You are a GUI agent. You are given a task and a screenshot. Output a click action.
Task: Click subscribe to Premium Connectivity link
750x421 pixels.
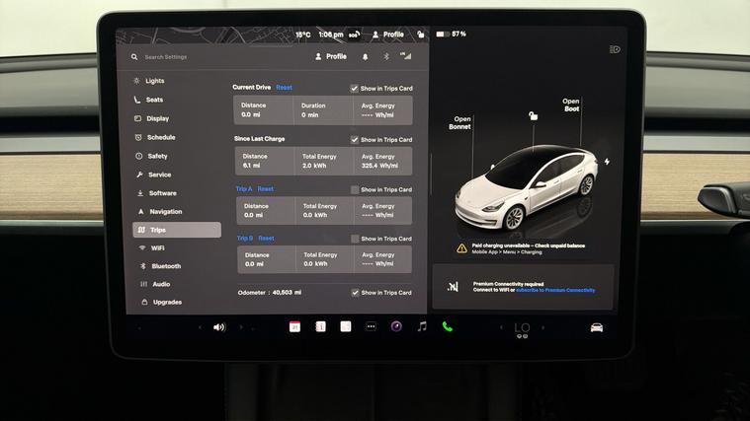tap(555, 291)
